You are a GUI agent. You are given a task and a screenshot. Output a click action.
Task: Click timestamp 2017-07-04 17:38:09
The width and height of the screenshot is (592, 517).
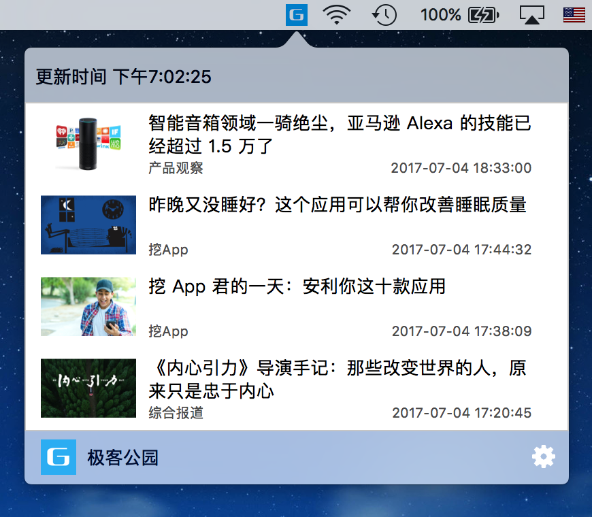click(461, 331)
